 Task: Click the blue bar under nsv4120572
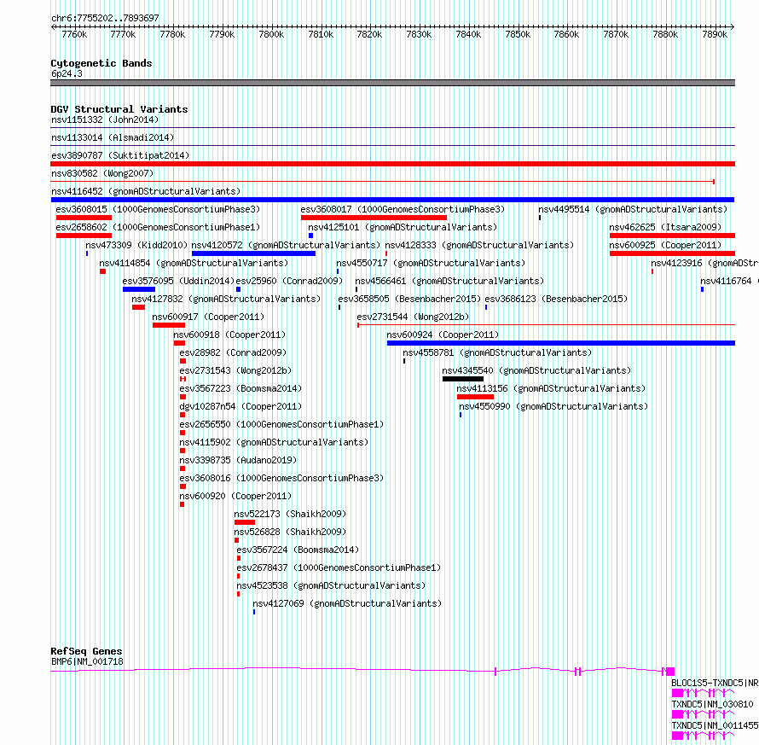pos(253,253)
